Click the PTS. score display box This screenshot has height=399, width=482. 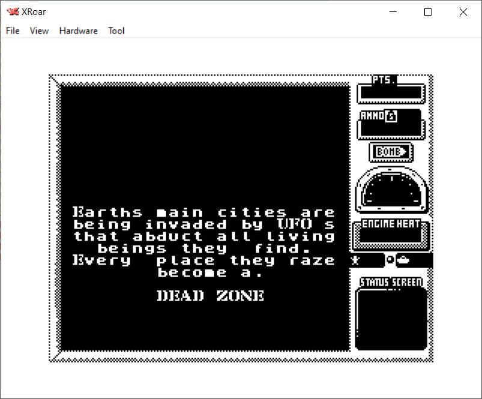pos(391,94)
